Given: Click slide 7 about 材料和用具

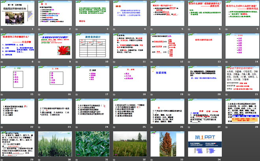Looking at the screenshot, I should [x=240, y=15].
